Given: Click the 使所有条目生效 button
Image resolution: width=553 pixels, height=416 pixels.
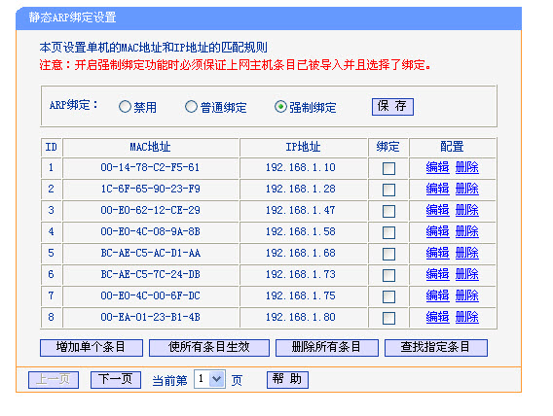Looking at the screenshot, I should pyautogui.click(x=209, y=348).
